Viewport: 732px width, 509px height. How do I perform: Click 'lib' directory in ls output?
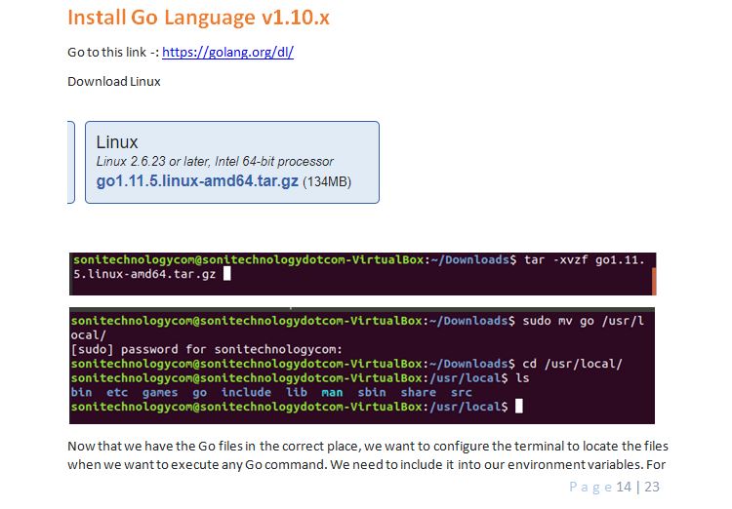click(x=297, y=392)
